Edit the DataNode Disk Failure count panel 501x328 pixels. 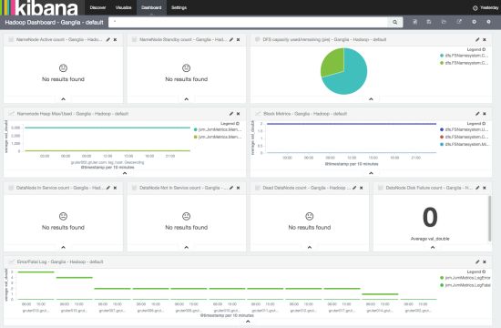[x=477, y=188]
